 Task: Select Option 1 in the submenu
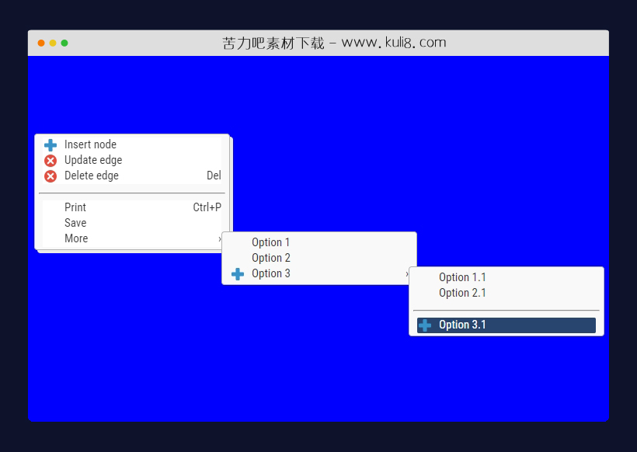click(x=270, y=242)
